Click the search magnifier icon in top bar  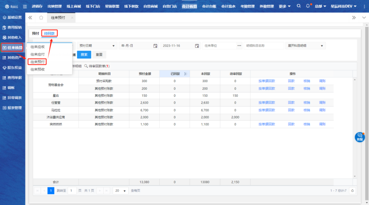pos(299,6)
